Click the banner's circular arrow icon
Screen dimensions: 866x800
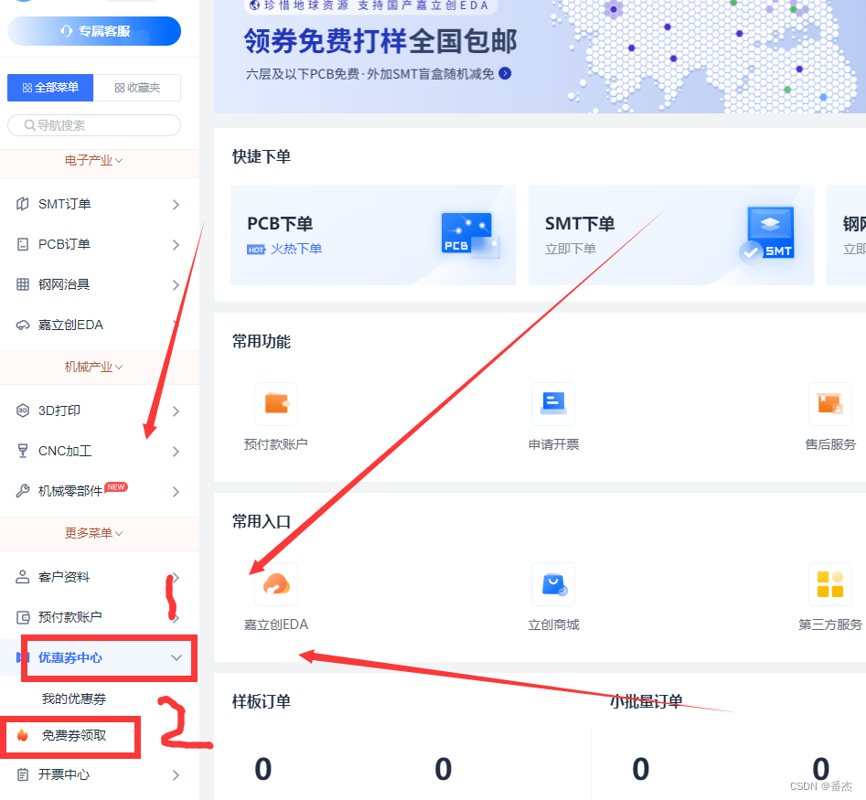point(505,73)
